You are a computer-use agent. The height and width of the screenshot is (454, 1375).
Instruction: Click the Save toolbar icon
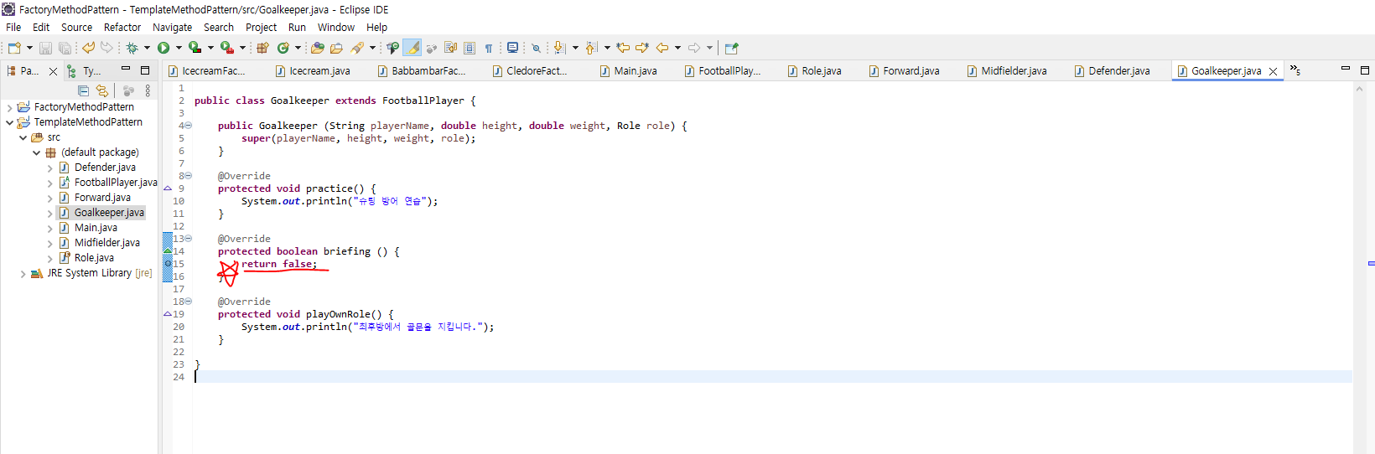(x=46, y=48)
